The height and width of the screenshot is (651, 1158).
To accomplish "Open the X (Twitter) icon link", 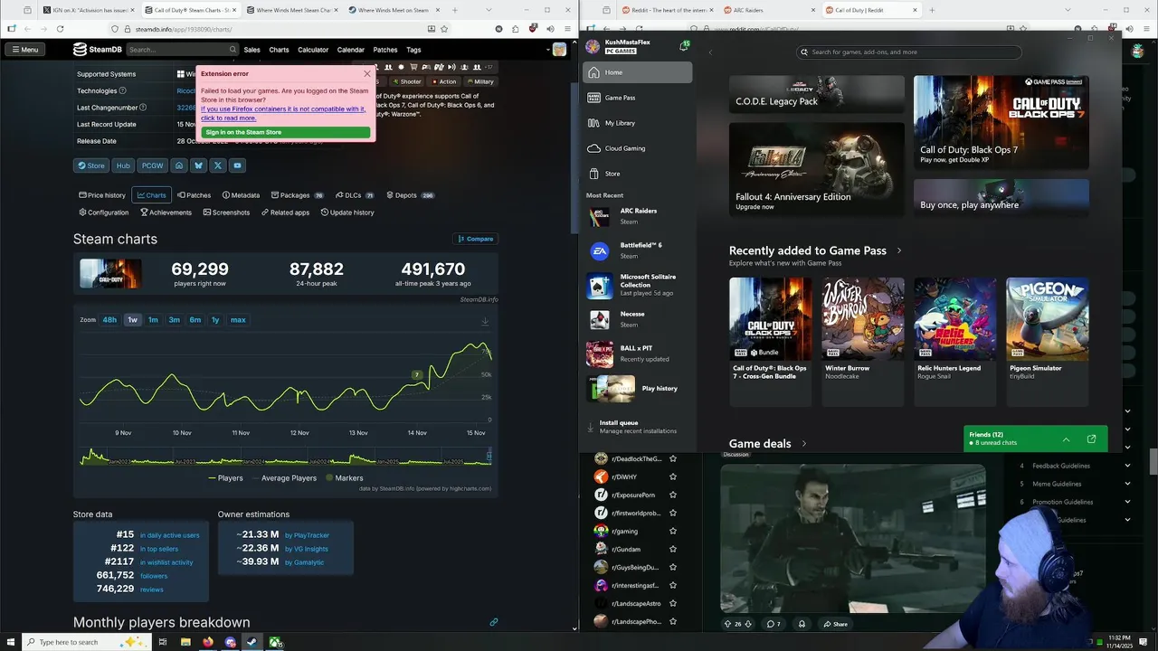I will (218, 165).
